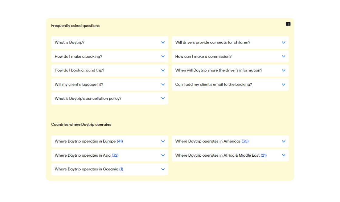Image resolution: width=340 pixels, height=202 pixels.
Task: Expand "Can I add my client's email" question
Action: [230, 85]
